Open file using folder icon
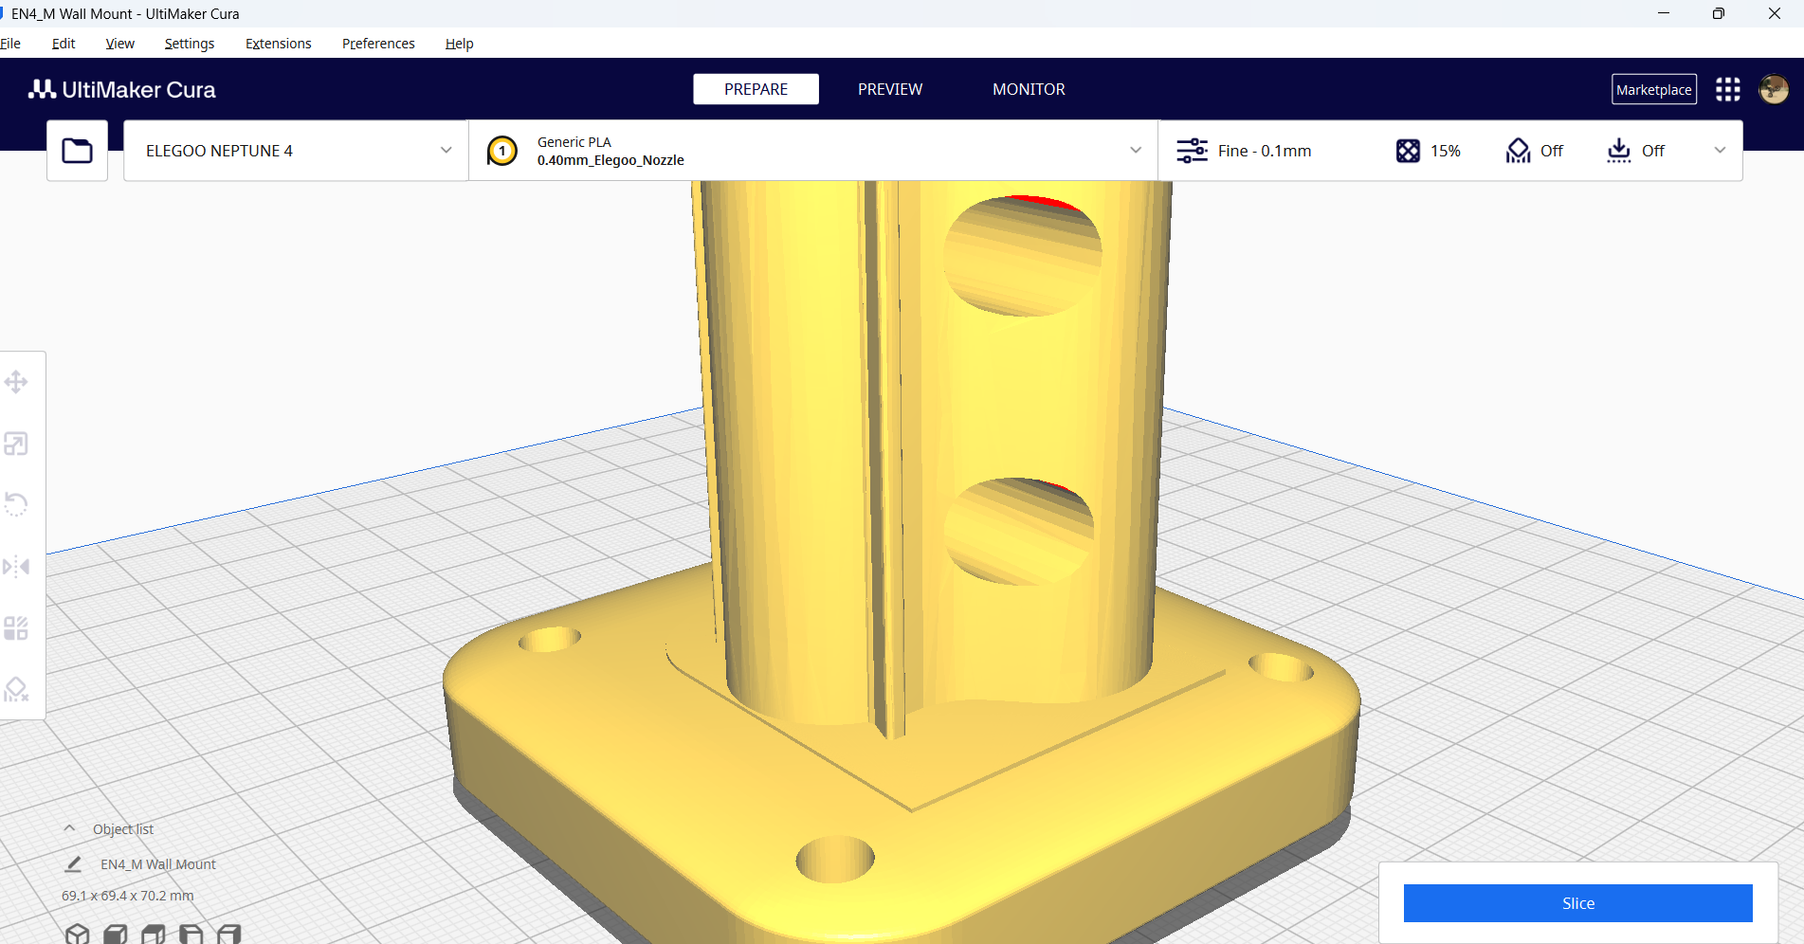Viewport: 1804px width, 944px height. click(x=77, y=151)
